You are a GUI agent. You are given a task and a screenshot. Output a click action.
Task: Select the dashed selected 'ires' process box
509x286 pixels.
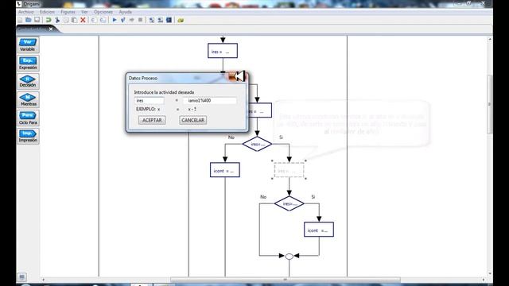coord(289,170)
